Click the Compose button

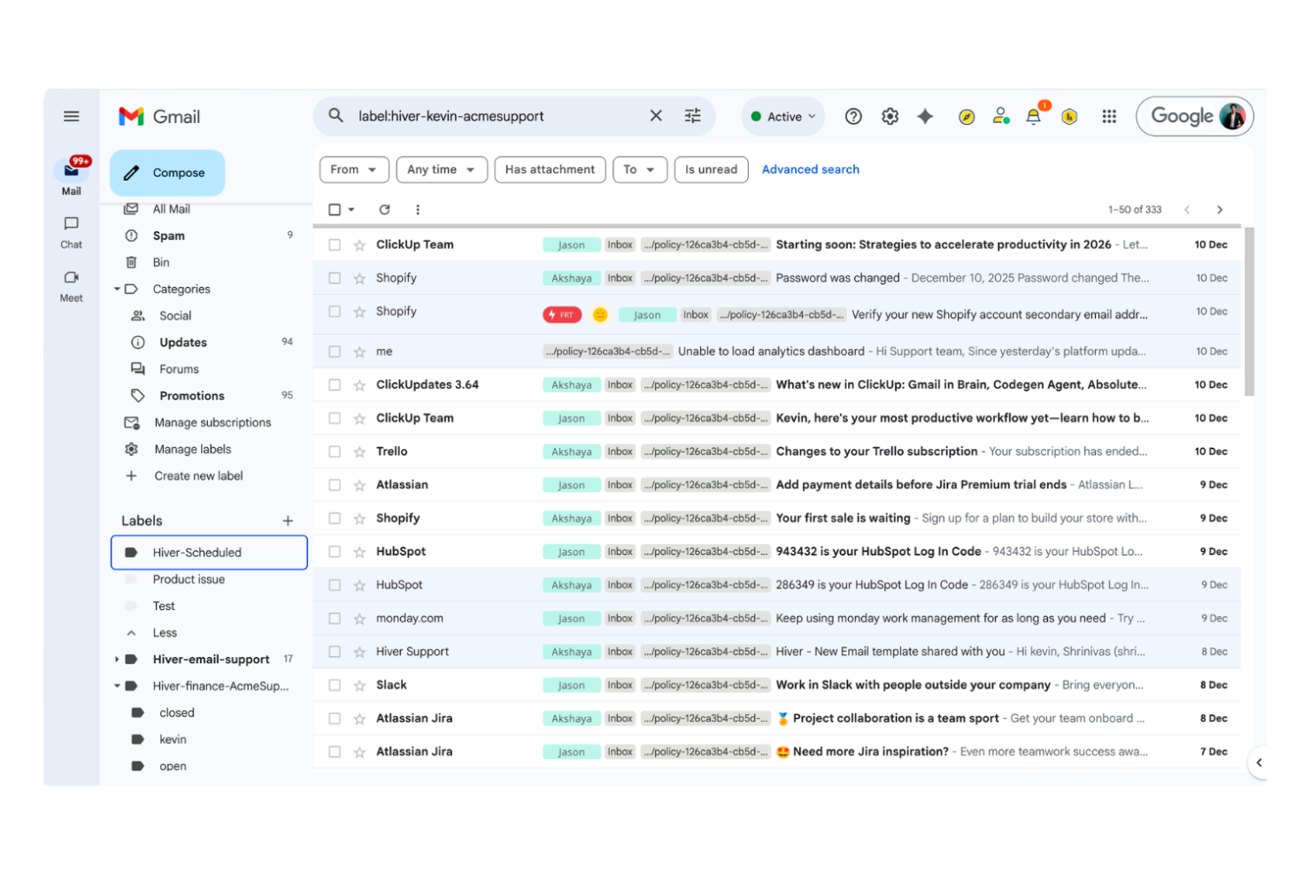coord(167,173)
